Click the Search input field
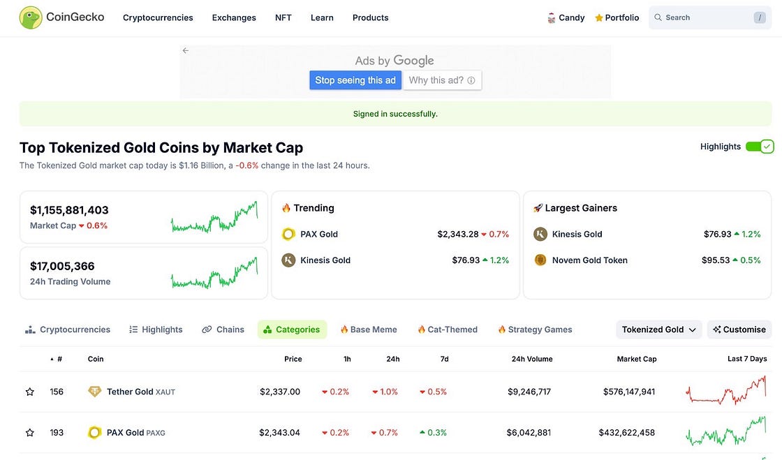The height and width of the screenshot is (460, 782). (x=705, y=17)
